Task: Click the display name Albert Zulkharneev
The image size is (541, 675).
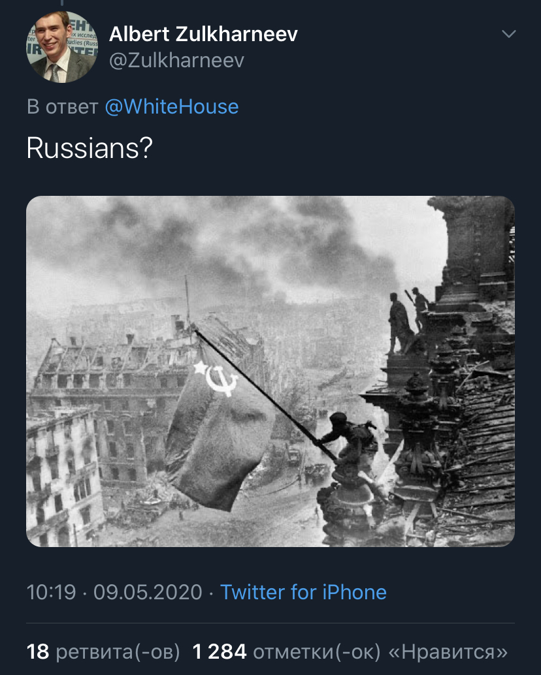Action: click(x=203, y=34)
